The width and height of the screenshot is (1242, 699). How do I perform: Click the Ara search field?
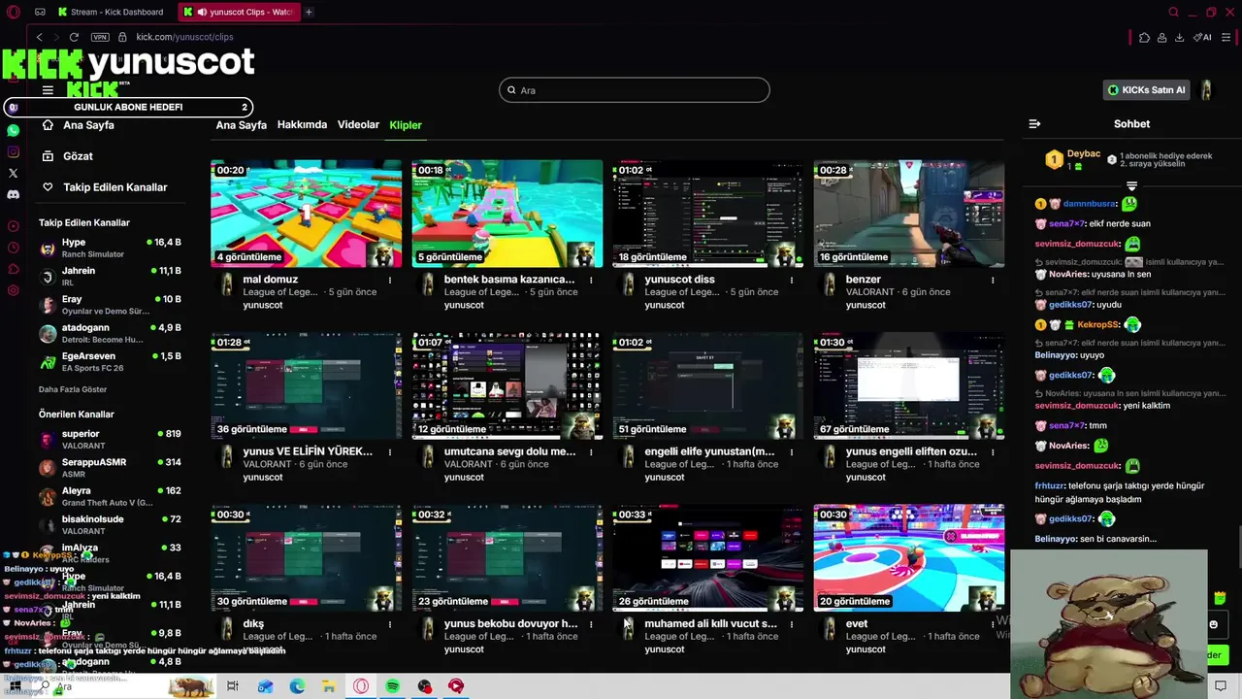point(635,90)
